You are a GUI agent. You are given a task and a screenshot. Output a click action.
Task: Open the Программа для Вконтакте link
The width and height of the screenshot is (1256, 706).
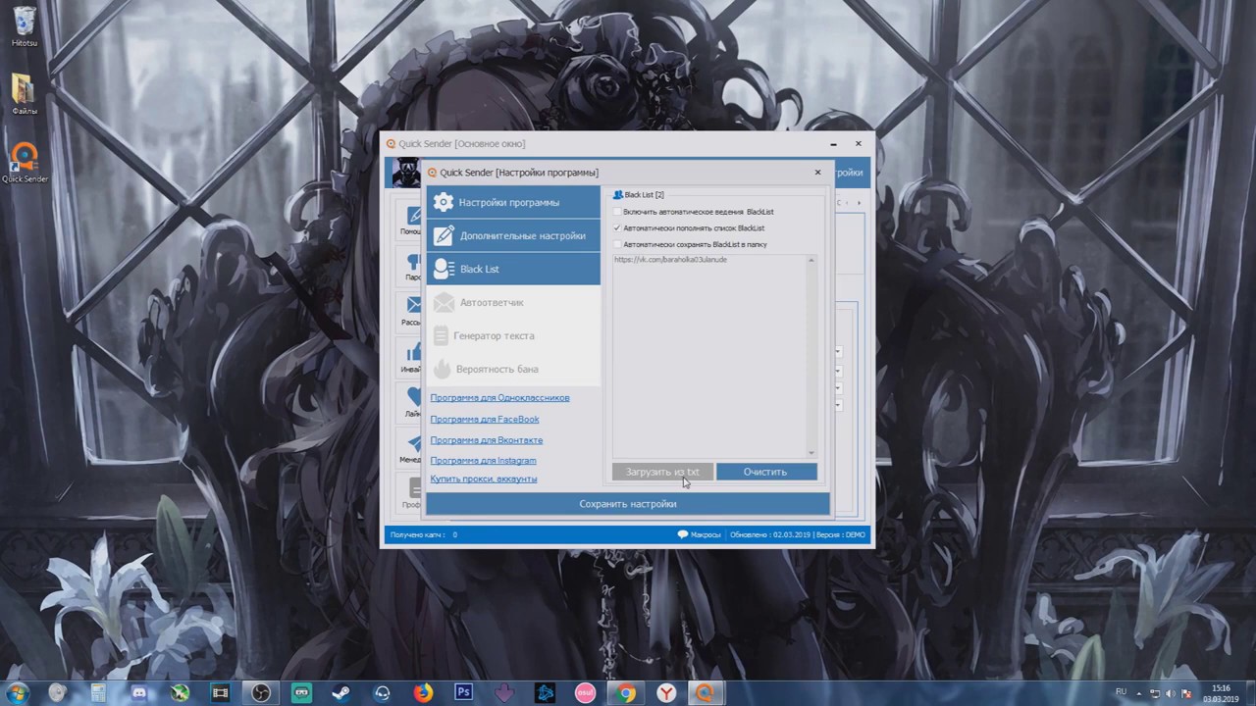(487, 440)
